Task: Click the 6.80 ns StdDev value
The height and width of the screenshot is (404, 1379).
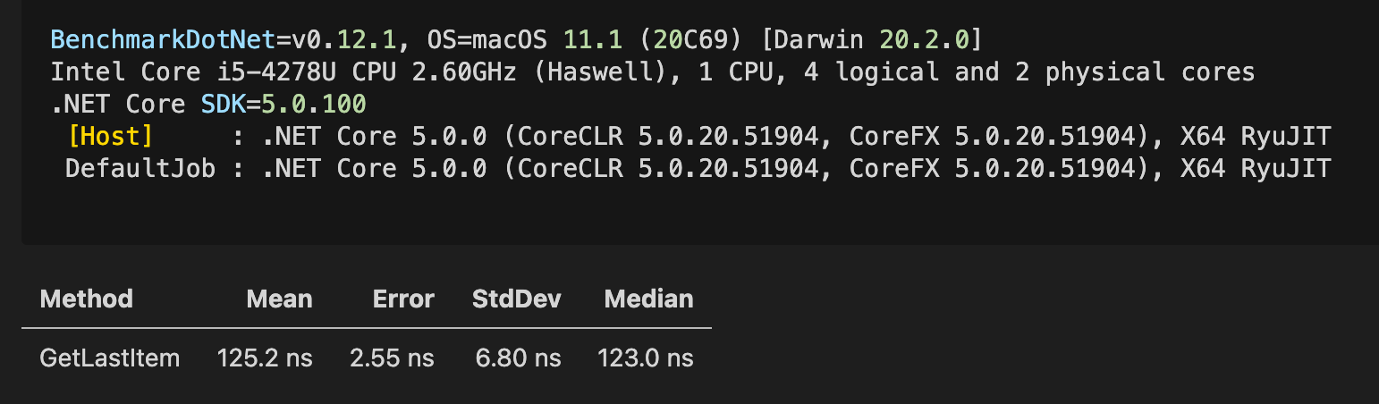Action: 519,358
